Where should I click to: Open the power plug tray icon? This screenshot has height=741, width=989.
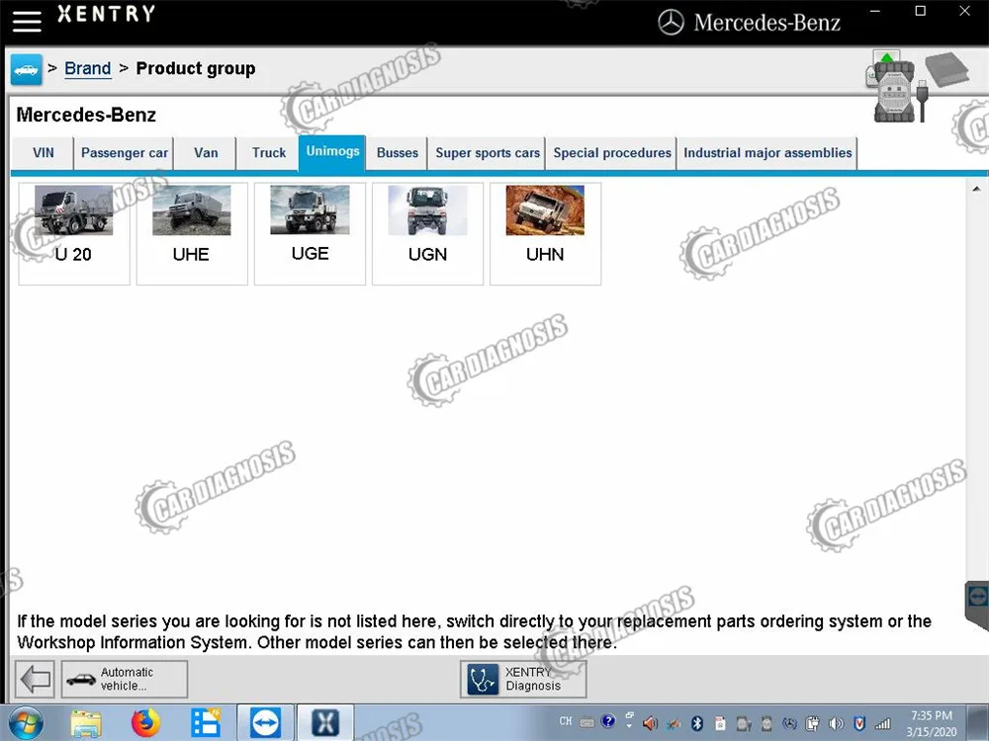pyautogui.click(x=813, y=723)
